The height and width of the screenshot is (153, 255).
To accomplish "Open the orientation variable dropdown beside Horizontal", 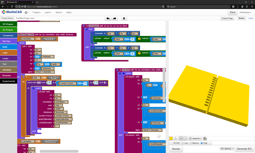I will point(28,141).
